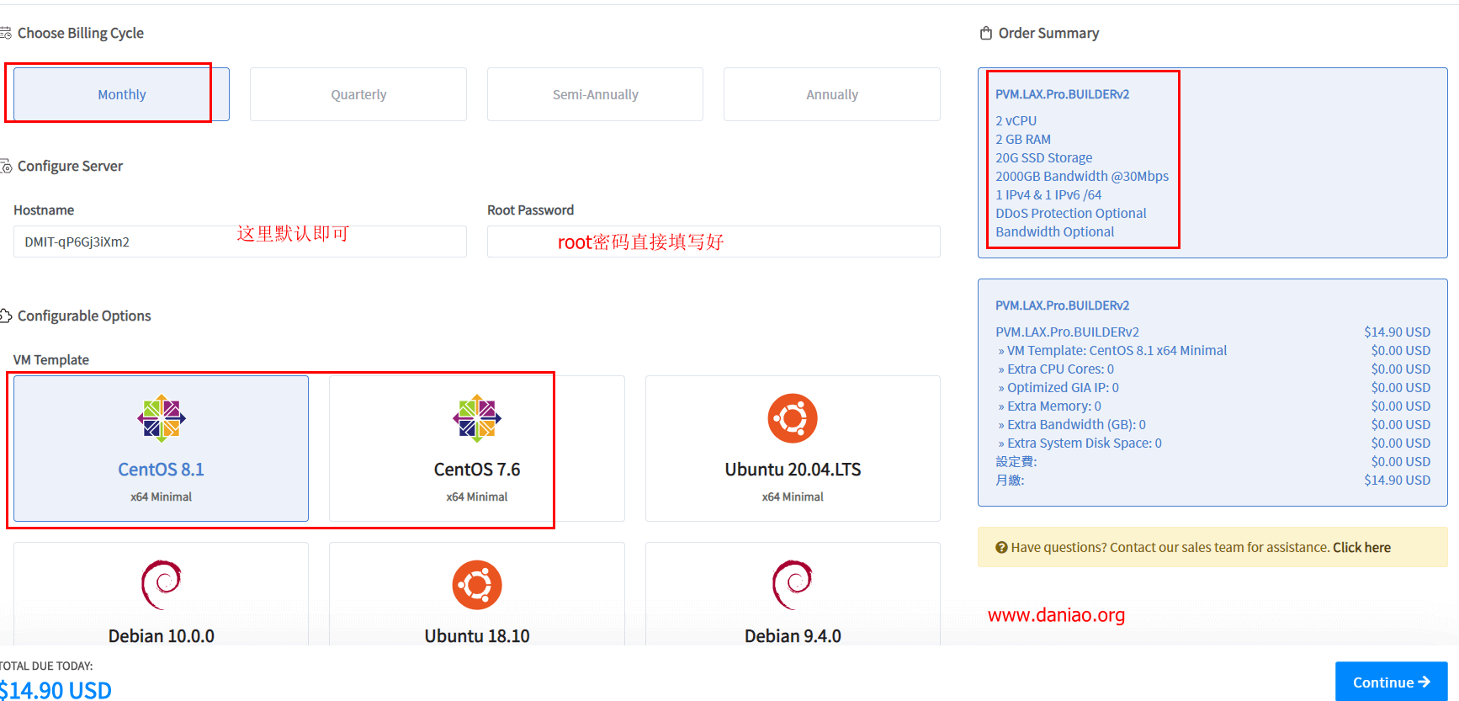Click the VM Template section label
The width and height of the screenshot is (1459, 701).
50,359
